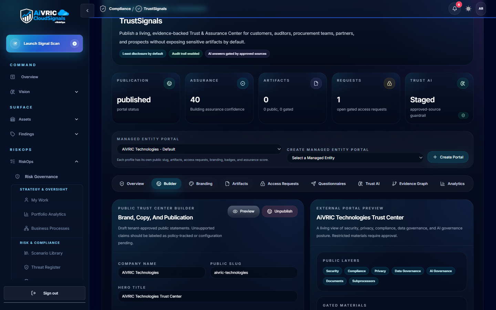Collapse the RiskOps menu chevron

coord(76,162)
